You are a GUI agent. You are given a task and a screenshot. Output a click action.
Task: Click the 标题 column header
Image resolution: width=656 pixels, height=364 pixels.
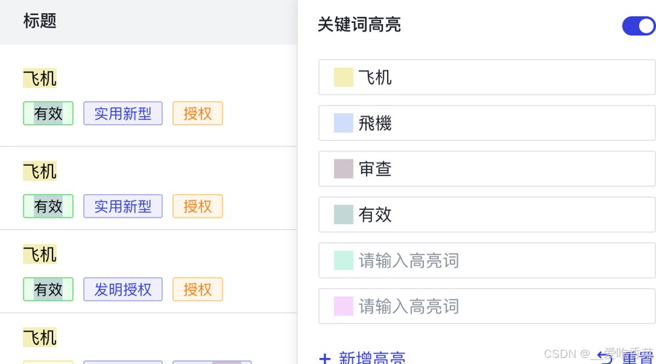(40, 21)
